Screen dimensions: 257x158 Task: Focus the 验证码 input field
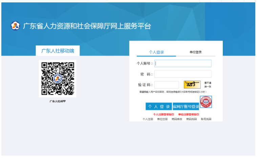pos(167,85)
